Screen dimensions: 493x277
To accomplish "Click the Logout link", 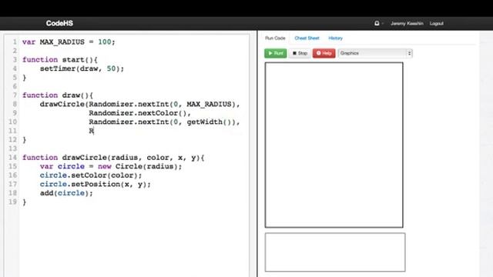I will click(x=437, y=23).
